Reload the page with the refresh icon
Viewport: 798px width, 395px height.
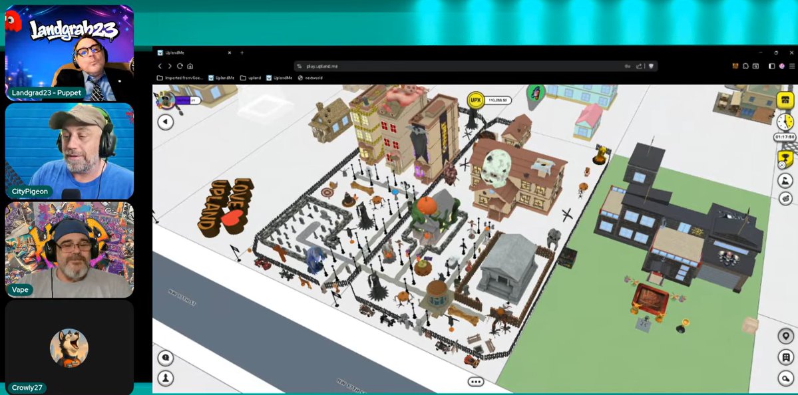180,66
